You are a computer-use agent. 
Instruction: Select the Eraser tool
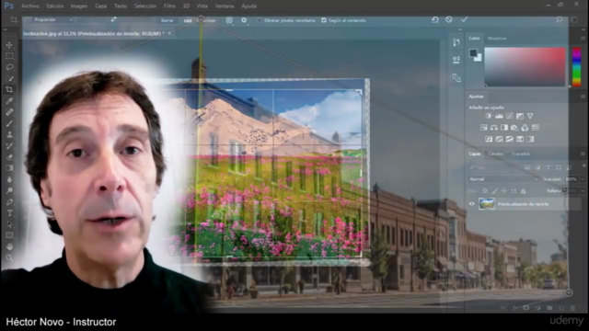pos(9,157)
